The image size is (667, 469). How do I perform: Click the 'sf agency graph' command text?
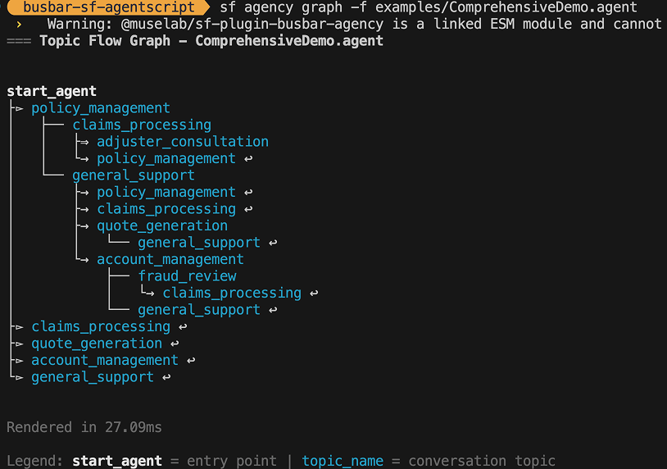pyautogui.click(x=281, y=7)
